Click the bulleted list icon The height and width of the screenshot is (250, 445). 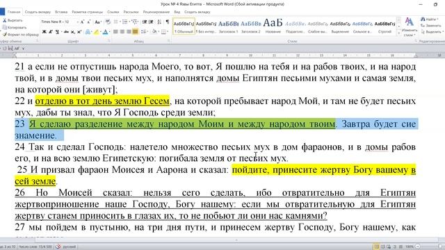pos(116,22)
